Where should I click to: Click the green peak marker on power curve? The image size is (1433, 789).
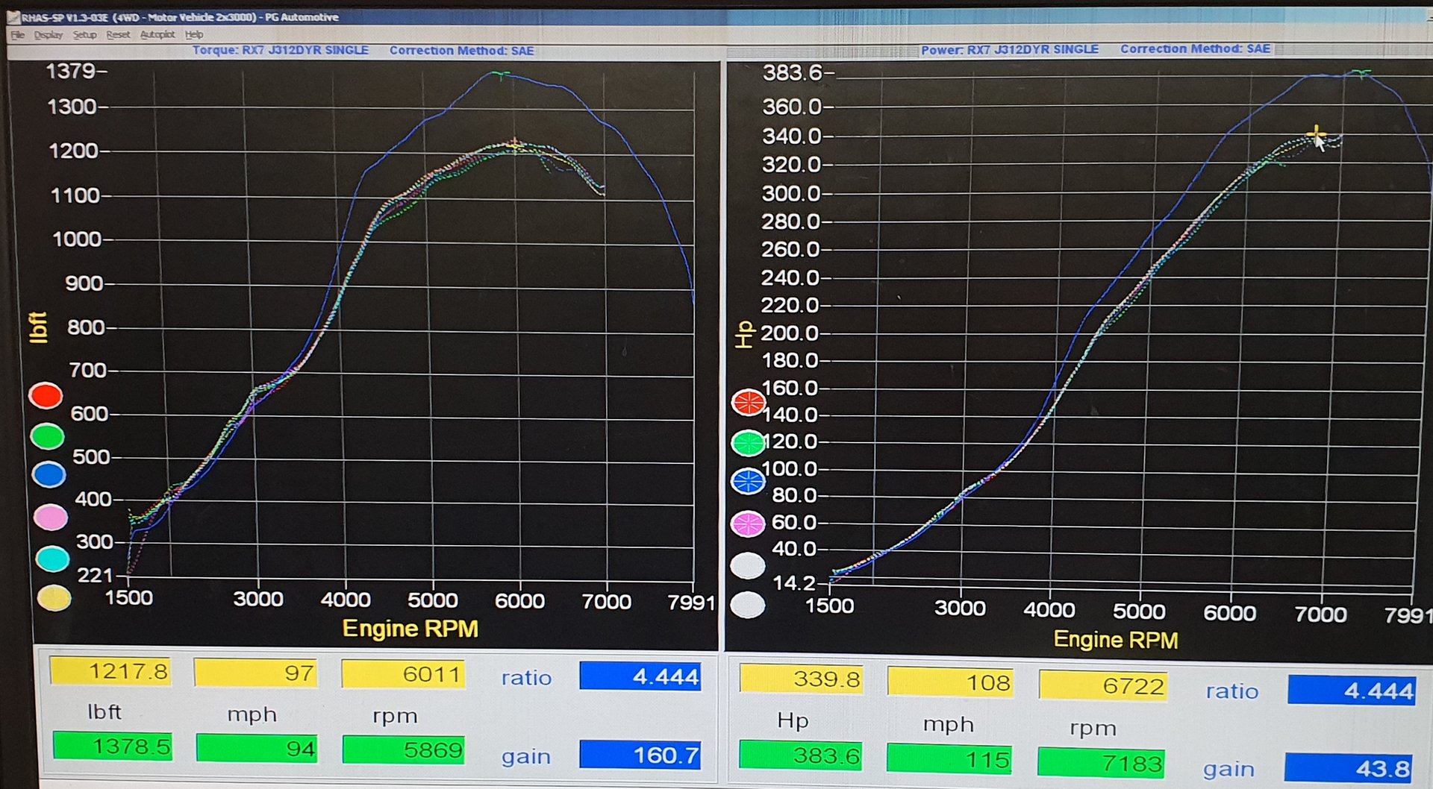coord(1362,73)
